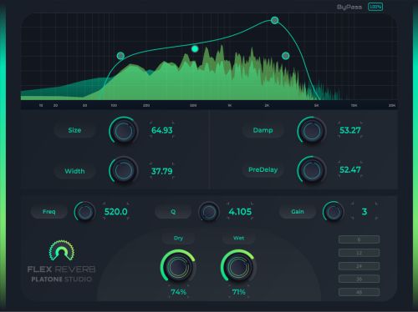This screenshot has height=312, width=418.
Task: Click the 5K frequency axis label
Action: [x=316, y=105]
